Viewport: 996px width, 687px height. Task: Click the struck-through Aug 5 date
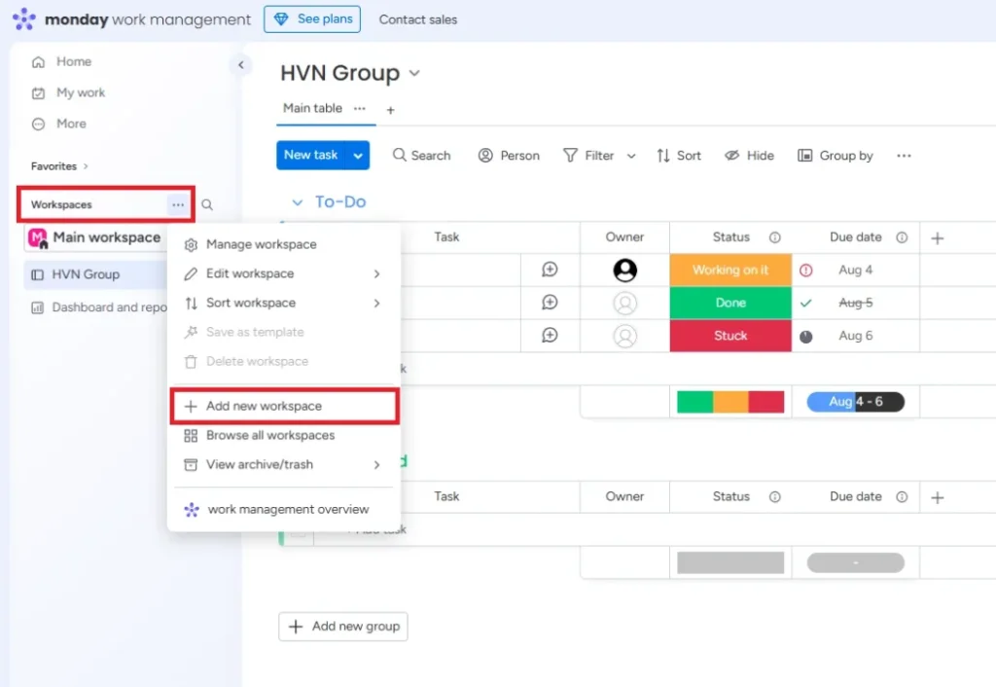(x=856, y=304)
